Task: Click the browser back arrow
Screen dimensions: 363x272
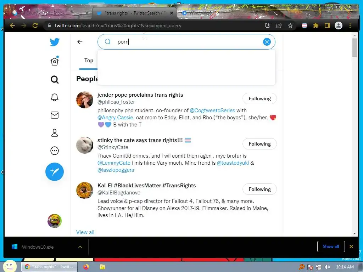Action: coord(12,25)
